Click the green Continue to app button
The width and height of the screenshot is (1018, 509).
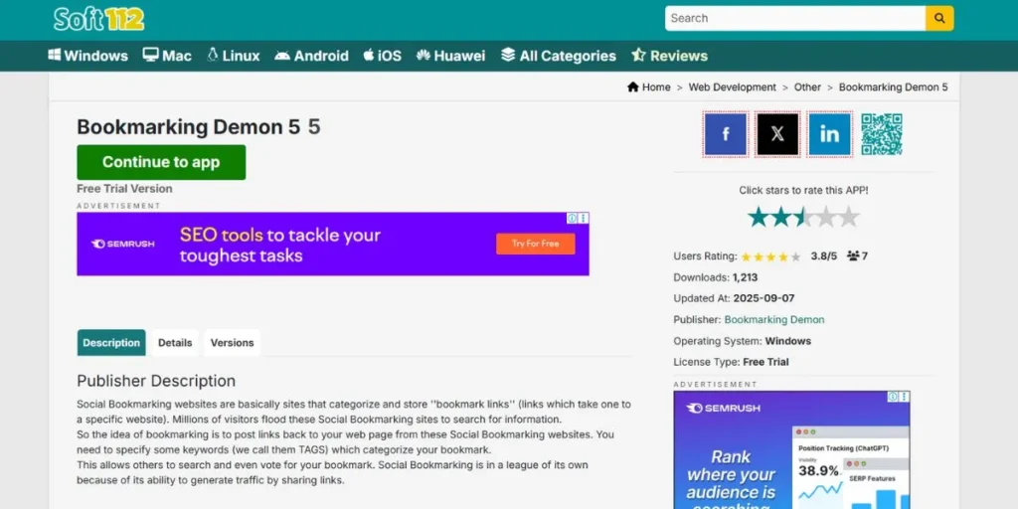point(161,162)
